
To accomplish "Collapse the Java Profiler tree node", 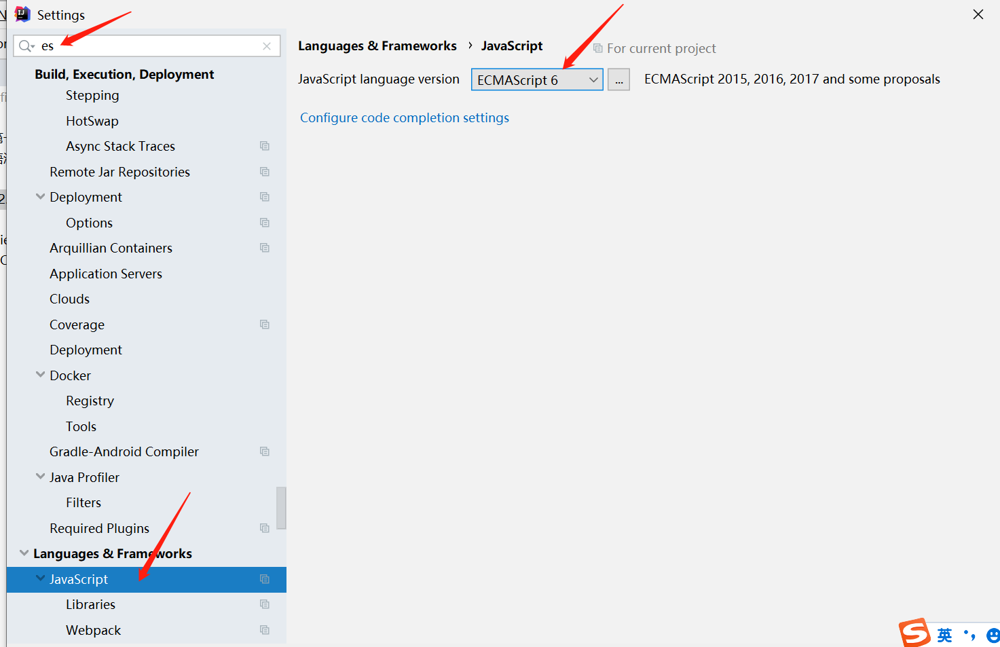I will pos(41,477).
